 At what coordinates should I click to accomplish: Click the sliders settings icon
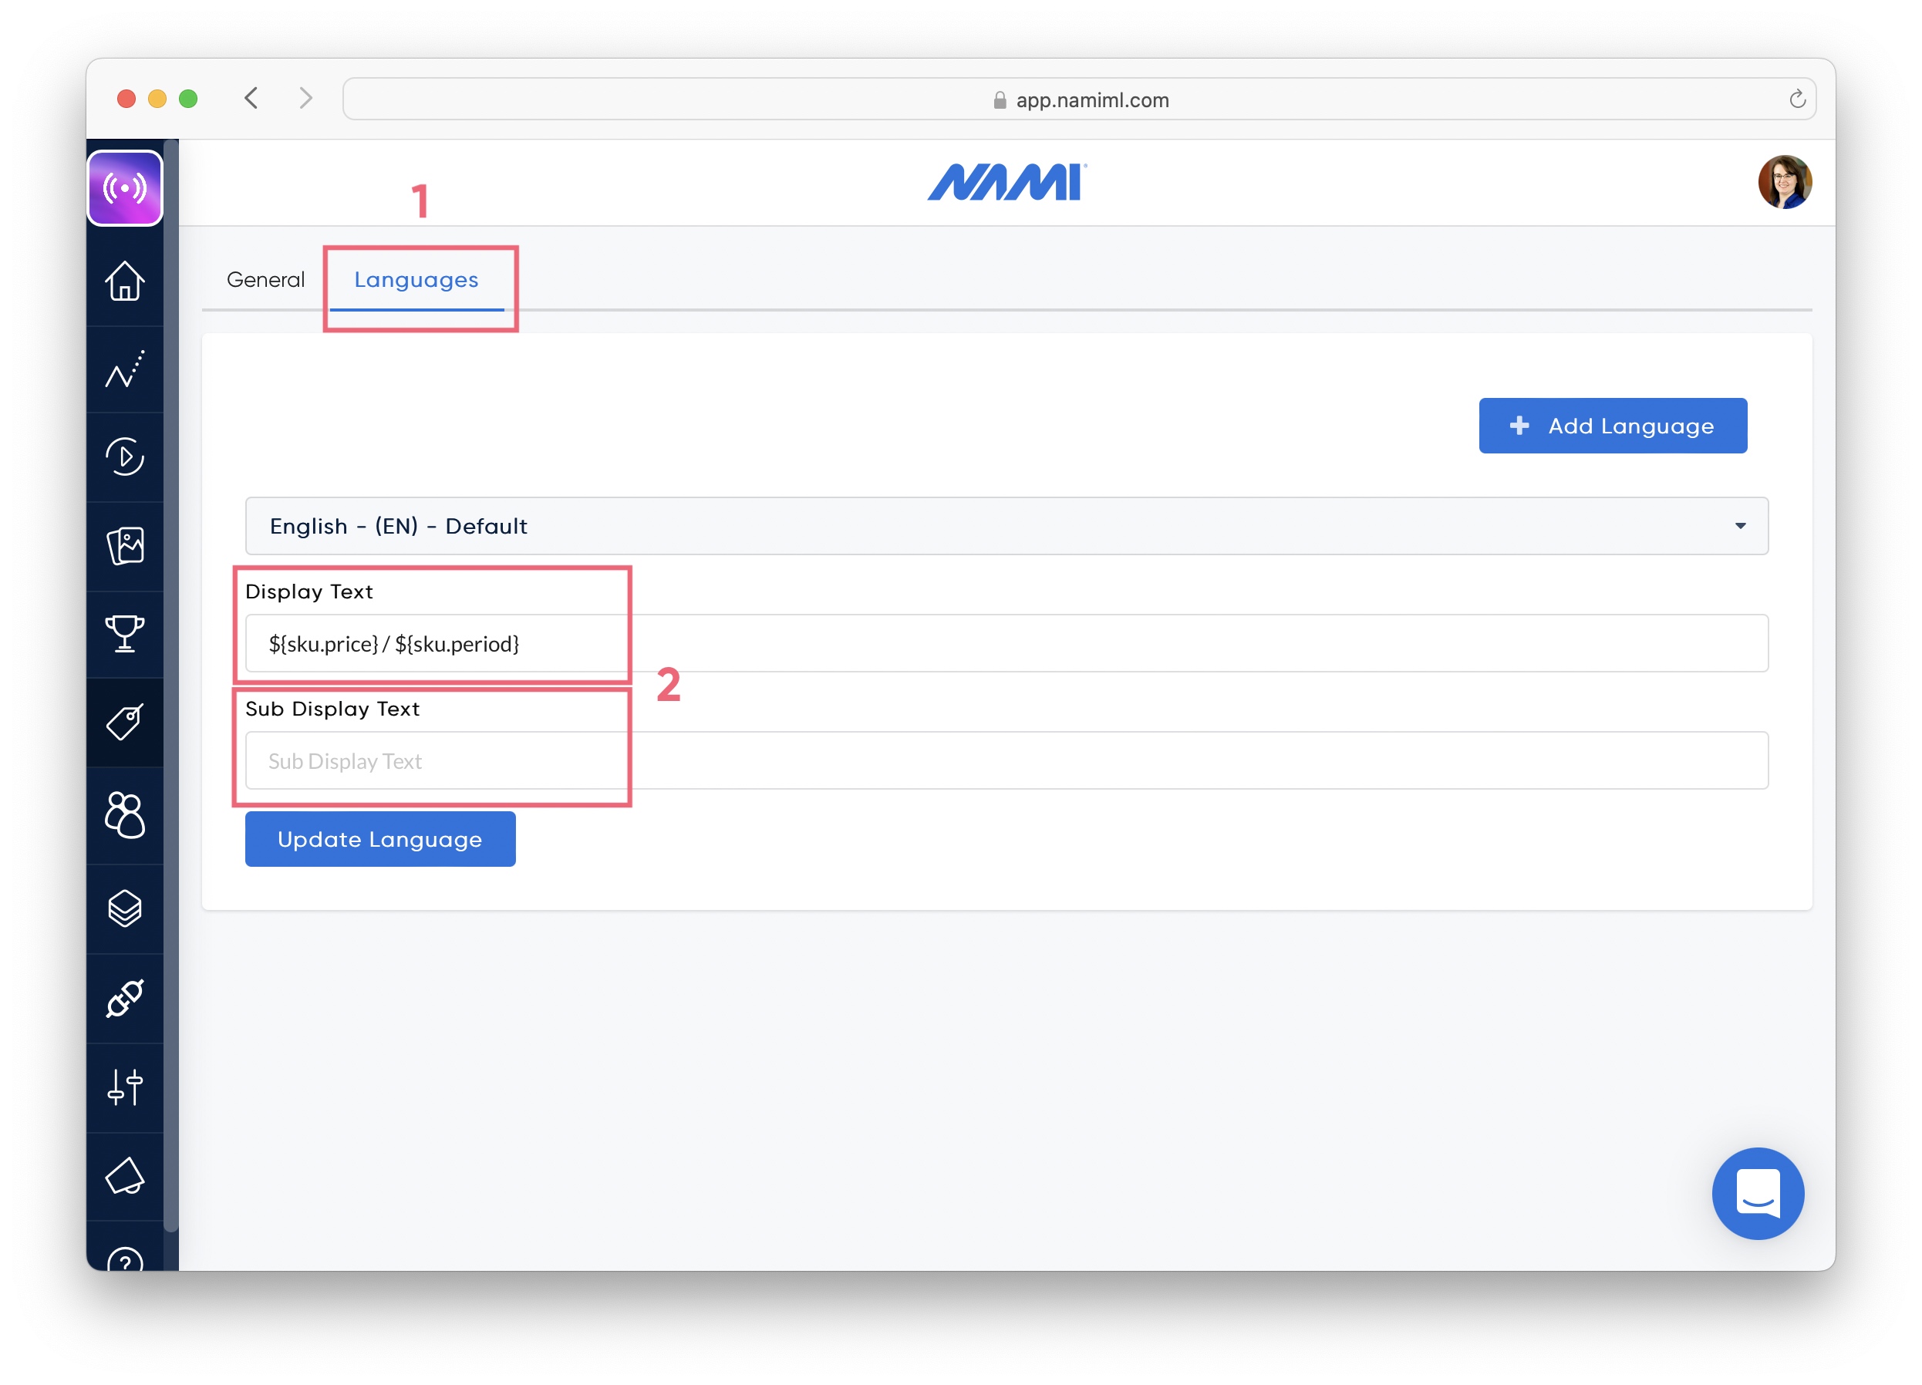pyautogui.click(x=125, y=1087)
